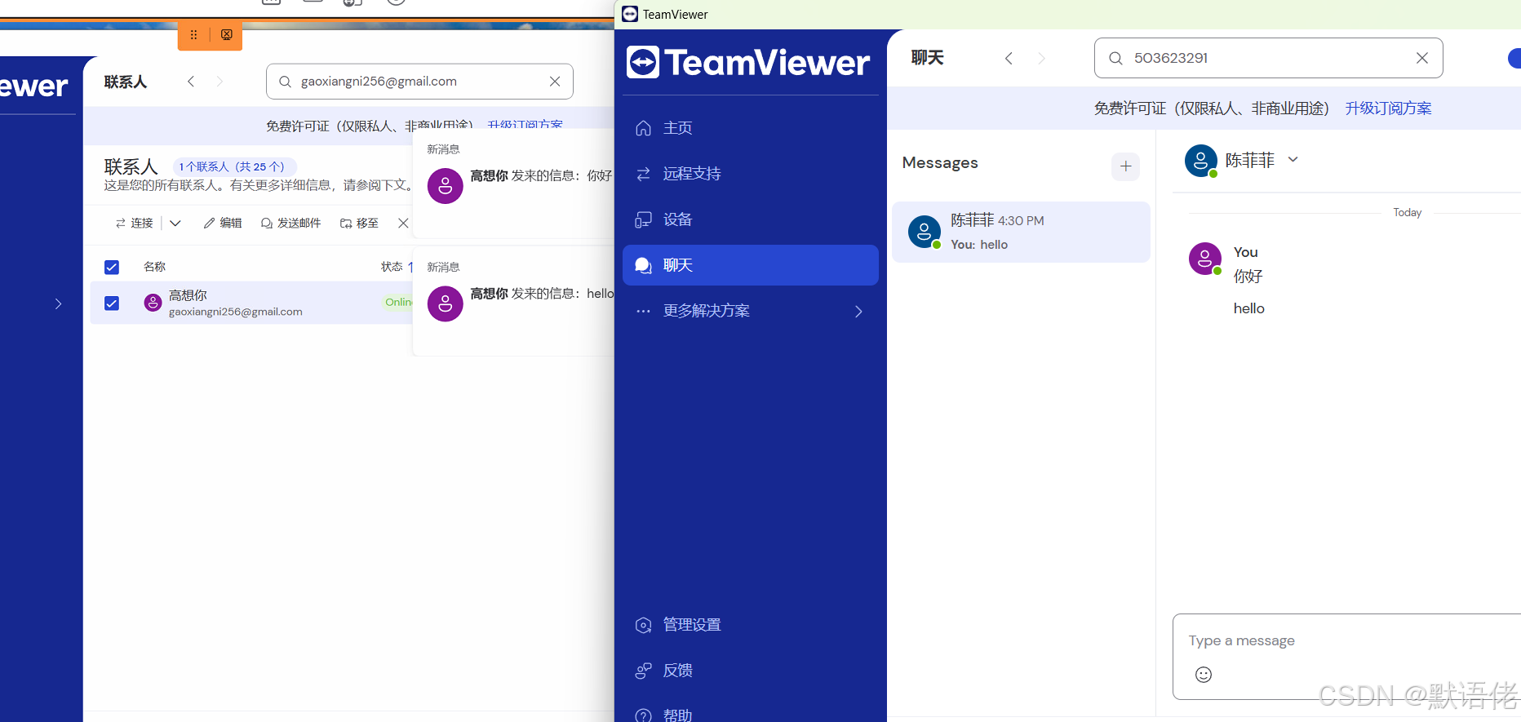Open 升级订阅方案 link in chat window

(1388, 109)
